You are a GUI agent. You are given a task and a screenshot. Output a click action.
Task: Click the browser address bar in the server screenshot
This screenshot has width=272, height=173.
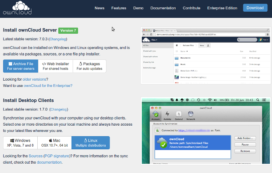(x=209, y=35)
